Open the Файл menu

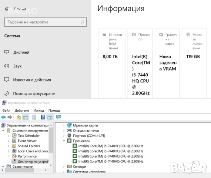click(6, 111)
